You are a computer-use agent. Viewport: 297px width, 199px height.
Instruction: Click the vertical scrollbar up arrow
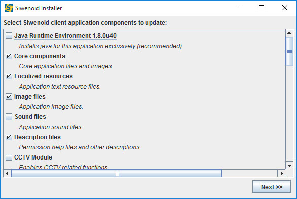coord(289,33)
